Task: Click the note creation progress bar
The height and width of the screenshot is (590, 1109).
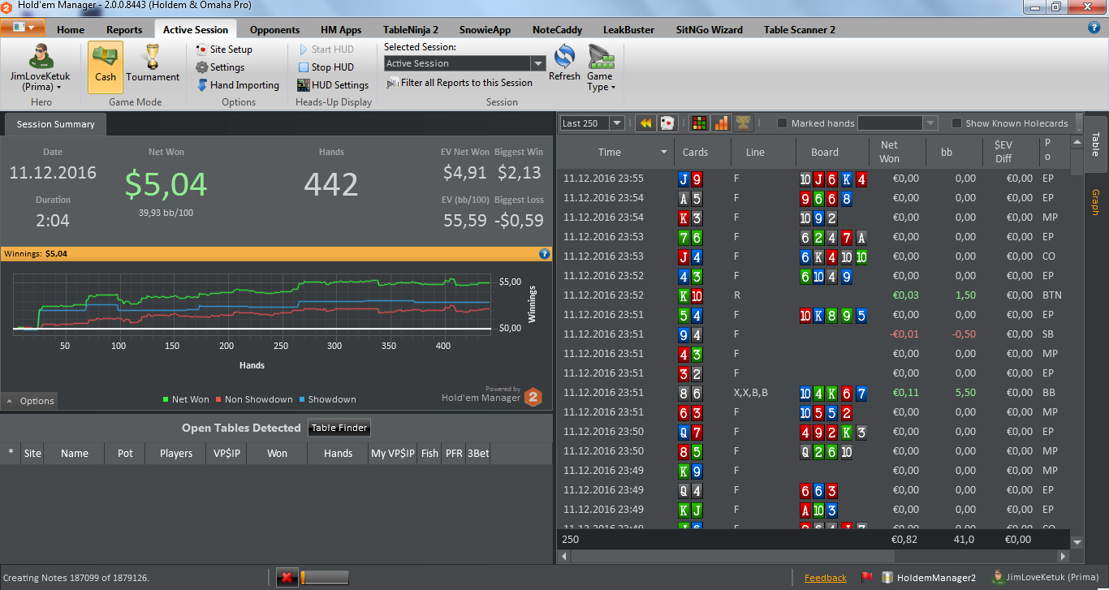Action: (x=324, y=578)
